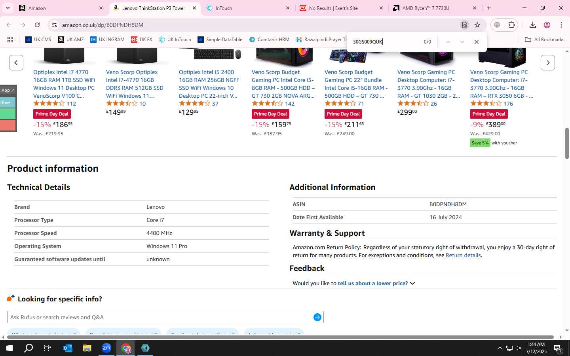Open the Chrome three-dot menu
Screen dimensions: 570x356
tap(561, 25)
